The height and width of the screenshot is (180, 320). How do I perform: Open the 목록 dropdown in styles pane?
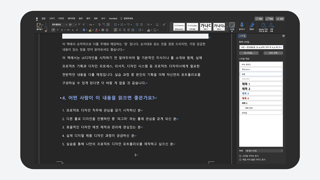[264, 151]
